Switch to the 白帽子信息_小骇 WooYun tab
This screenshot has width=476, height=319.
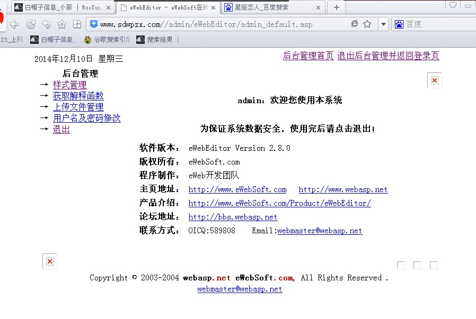pos(63,7)
